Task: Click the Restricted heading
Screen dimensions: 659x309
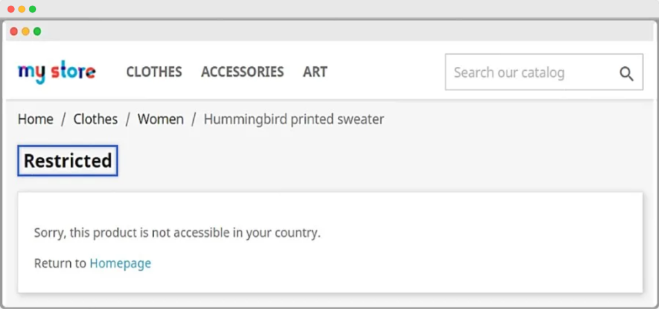Action: [x=68, y=161]
